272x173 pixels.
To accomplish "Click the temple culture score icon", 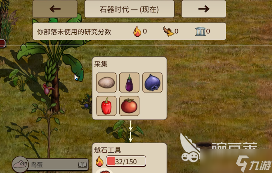I will pos(201,31).
